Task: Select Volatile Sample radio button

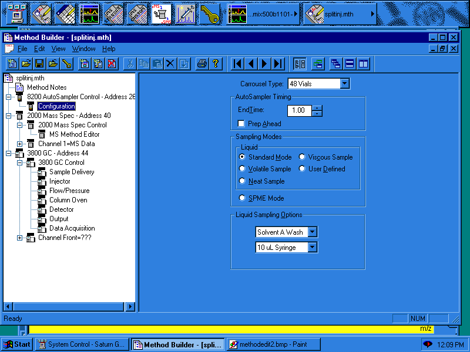Action: pos(242,169)
